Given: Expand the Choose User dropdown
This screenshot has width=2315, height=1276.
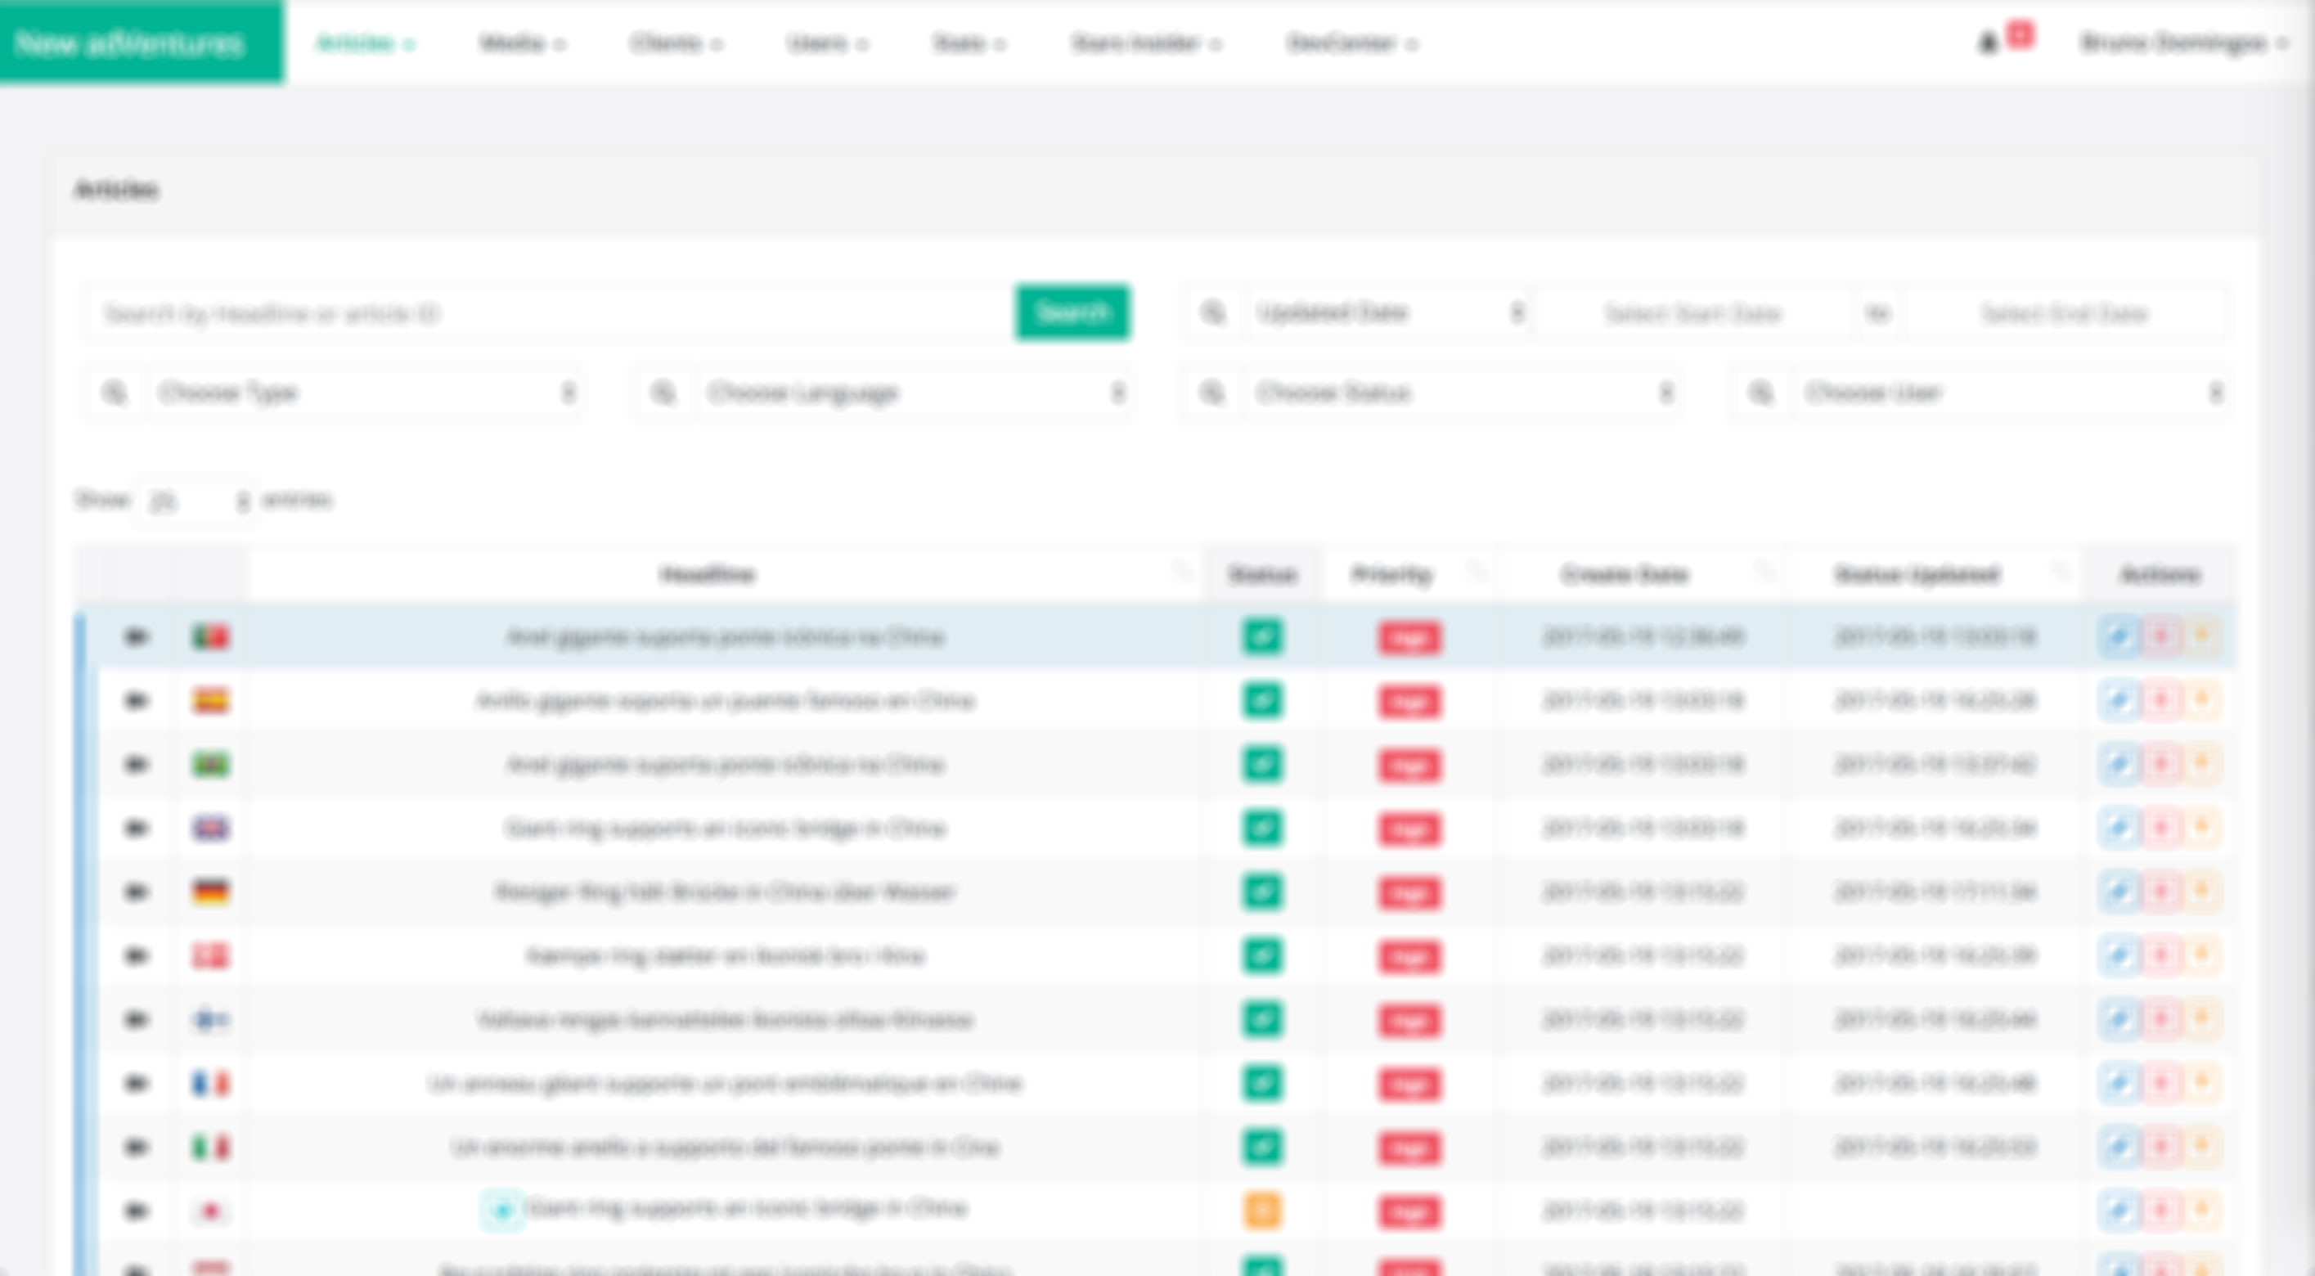Looking at the screenshot, I should click(x=2011, y=393).
